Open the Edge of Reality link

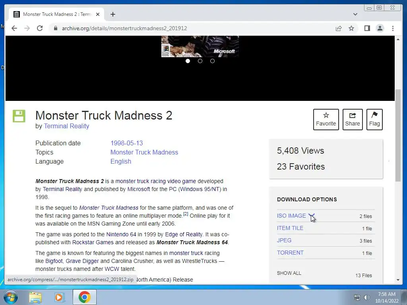(184, 234)
